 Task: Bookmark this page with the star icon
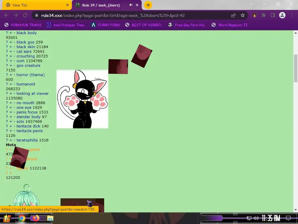click(x=243, y=15)
